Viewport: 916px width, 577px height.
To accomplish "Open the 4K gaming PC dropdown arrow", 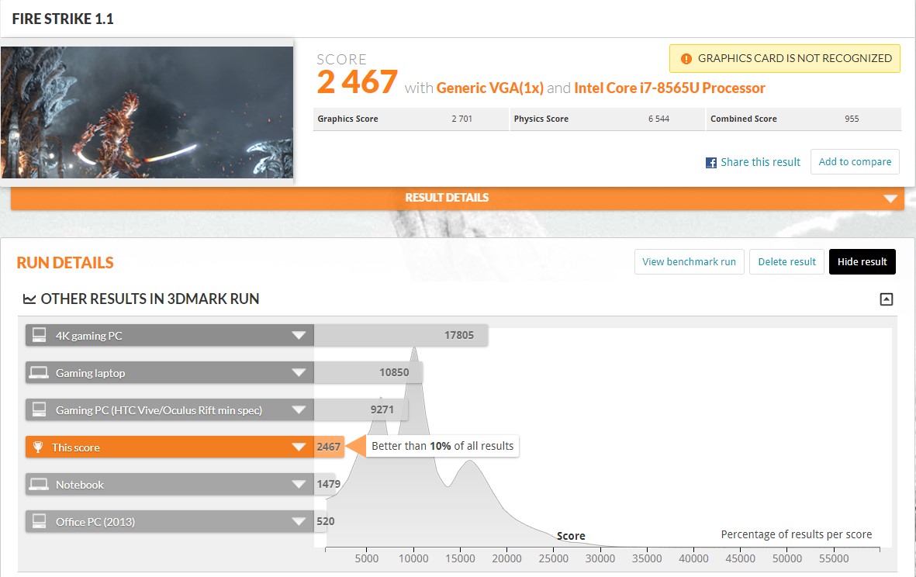I will coord(299,336).
